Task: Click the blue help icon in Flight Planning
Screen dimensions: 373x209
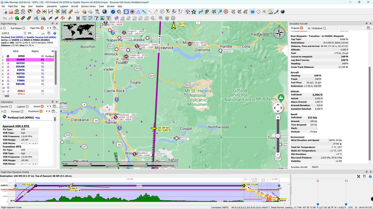Action: [x=55, y=33]
